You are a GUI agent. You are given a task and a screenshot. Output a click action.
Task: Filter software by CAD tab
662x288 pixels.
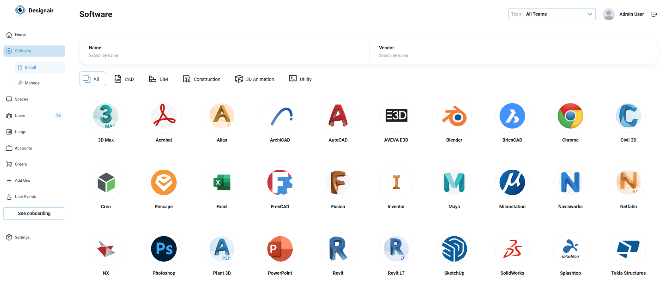[x=124, y=79]
